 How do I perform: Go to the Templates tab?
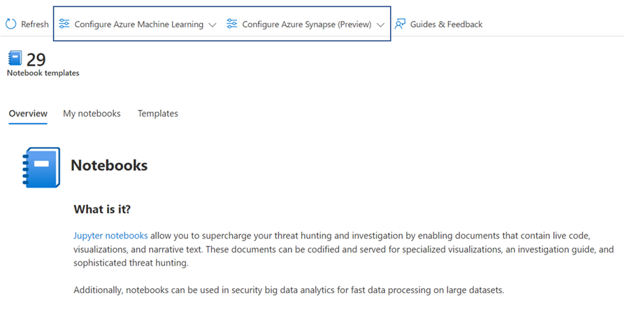click(x=158, y=114)
